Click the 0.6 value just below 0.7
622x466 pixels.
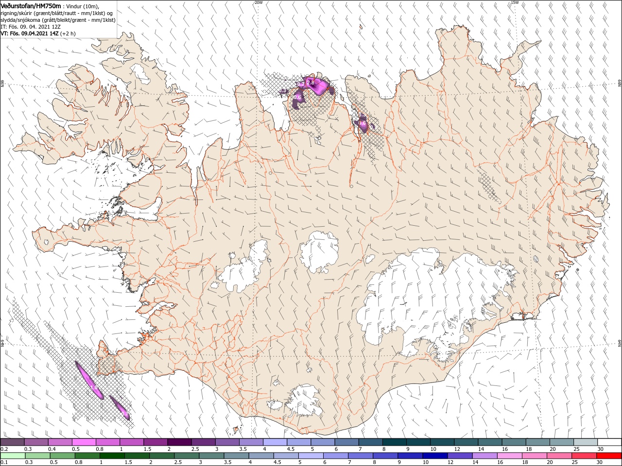click(297, 98)
